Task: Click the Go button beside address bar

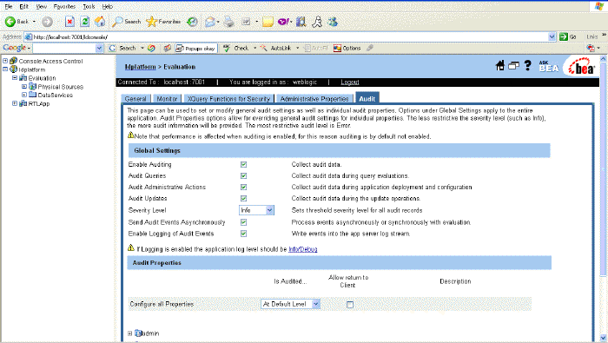Action: 568,36
